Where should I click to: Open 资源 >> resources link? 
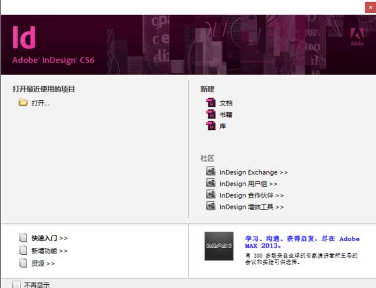tap(43, 263)
